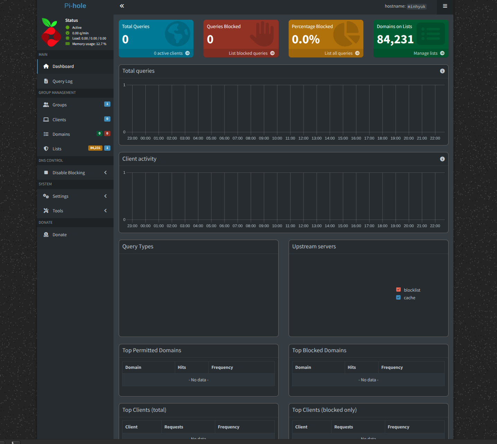Expand the Settings submenu
This screenshot has height=444, width=497.
[75, 196]
